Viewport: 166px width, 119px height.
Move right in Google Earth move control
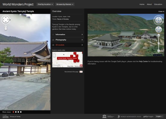click(161, 30)
